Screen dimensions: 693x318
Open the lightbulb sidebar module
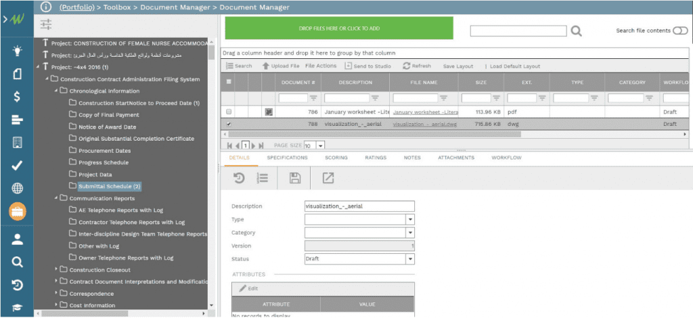coord(17,51)
